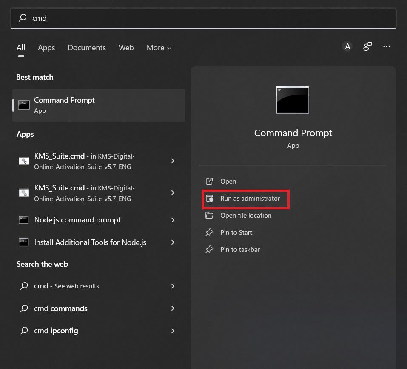Open the Web search tab
407x369 pixels.
tap(126, 48)
